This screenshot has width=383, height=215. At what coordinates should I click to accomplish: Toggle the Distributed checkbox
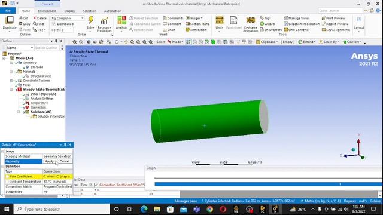[54, 24]
